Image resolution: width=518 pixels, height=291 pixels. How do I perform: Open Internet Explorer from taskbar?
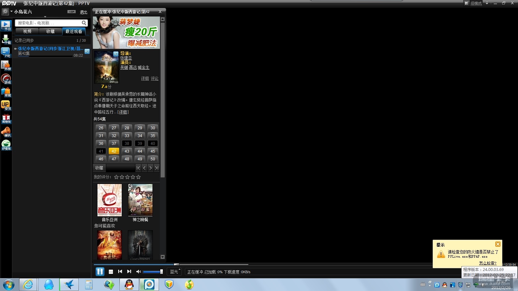click(28, 285)
